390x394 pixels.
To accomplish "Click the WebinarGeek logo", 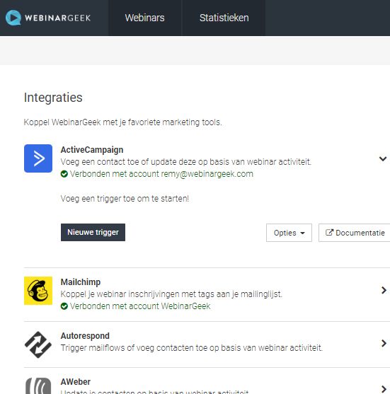I will click(48, 18).
